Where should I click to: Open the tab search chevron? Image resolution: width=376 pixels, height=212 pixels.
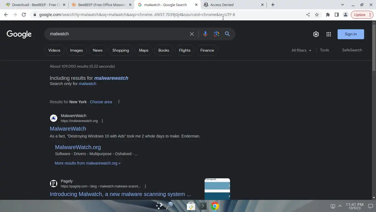343,5
